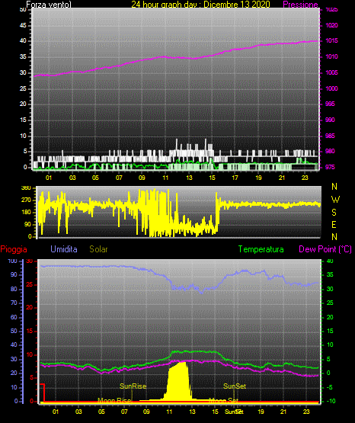Click the Solar legend label
Screen dimensions: 355x423
[x=98, y=249]
